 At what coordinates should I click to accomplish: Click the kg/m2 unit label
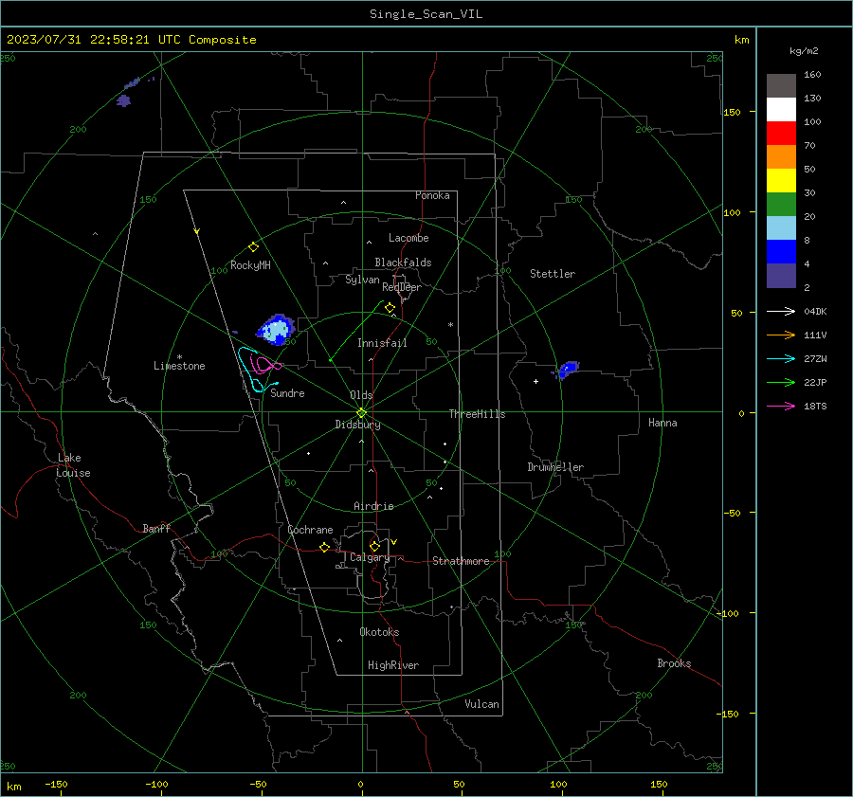[x=804, y=51]
